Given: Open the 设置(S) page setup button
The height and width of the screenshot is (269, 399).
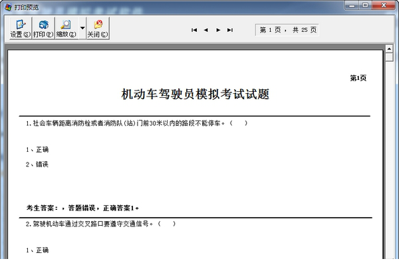Looking at the screenshot, I should click(x=21, y=28).
